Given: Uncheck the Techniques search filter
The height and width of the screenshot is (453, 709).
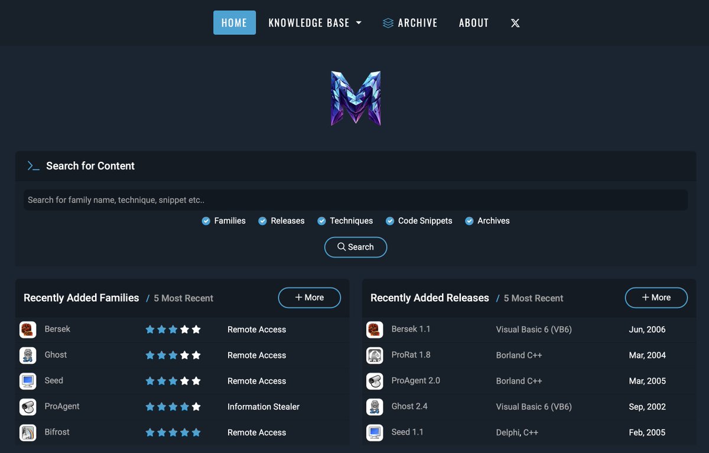Looking at the screenshot, I should coord(322,220).
